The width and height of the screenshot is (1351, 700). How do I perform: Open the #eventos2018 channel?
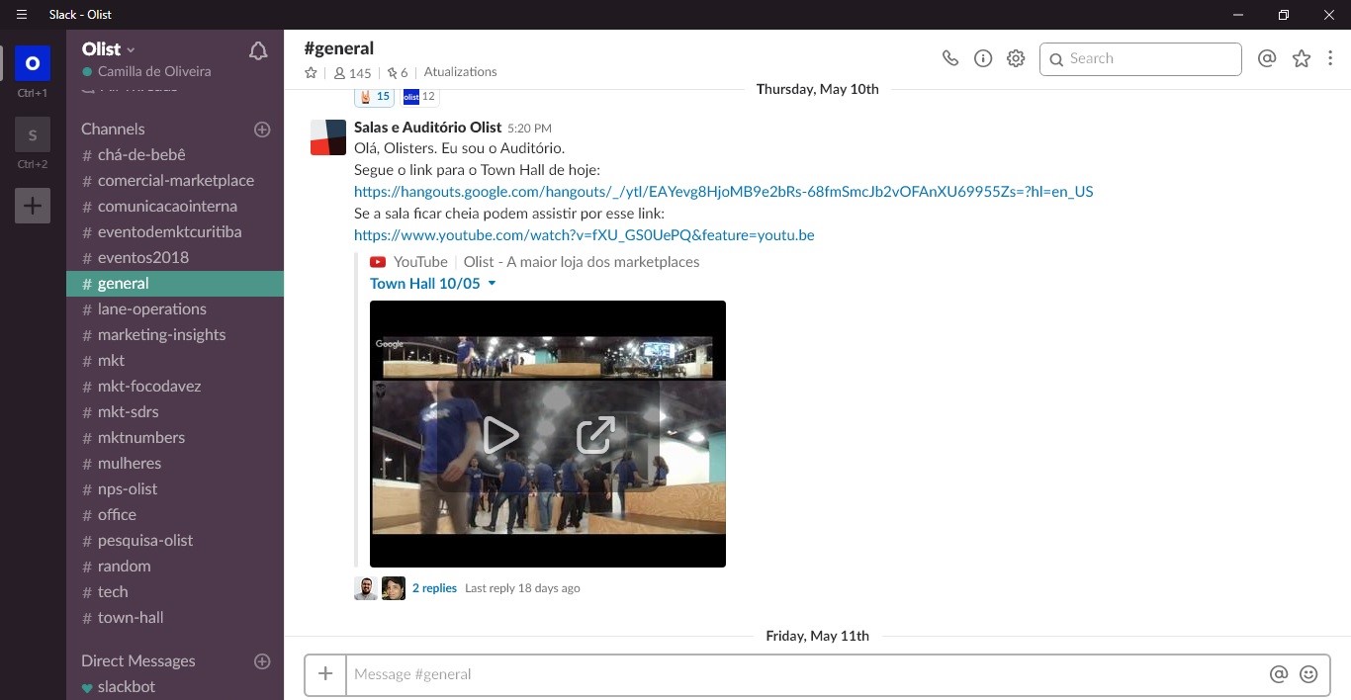(175, 258)
